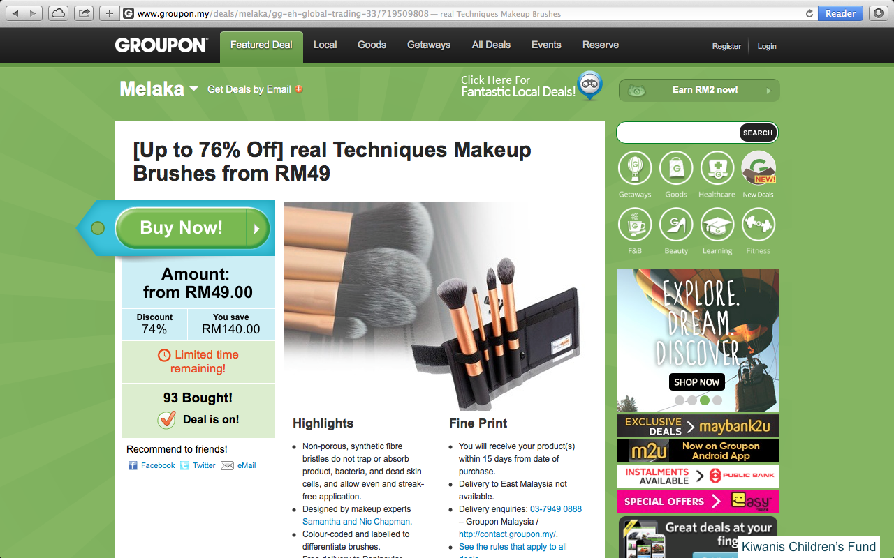Open the Special Offers Easy banner
Viewport: 894px width, 558px height.
[x=698, y=502]
